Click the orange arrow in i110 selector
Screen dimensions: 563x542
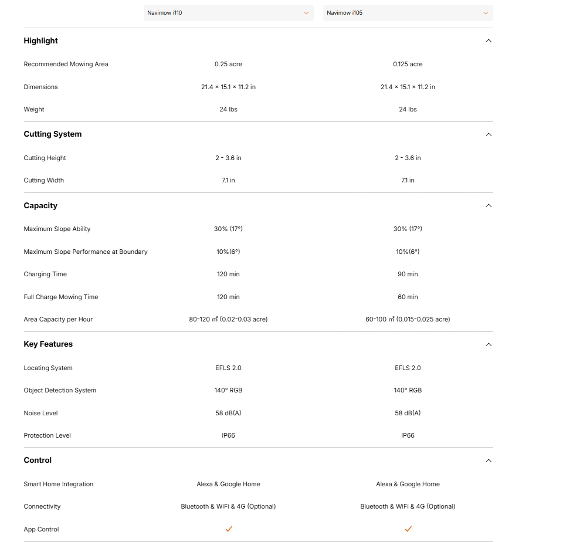point(306,13)
